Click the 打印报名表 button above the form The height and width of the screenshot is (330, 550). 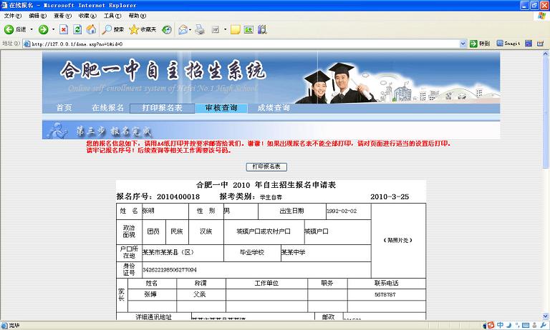pos(266,166)
